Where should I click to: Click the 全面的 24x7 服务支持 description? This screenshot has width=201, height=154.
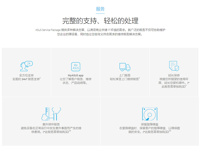coord(27,79)
